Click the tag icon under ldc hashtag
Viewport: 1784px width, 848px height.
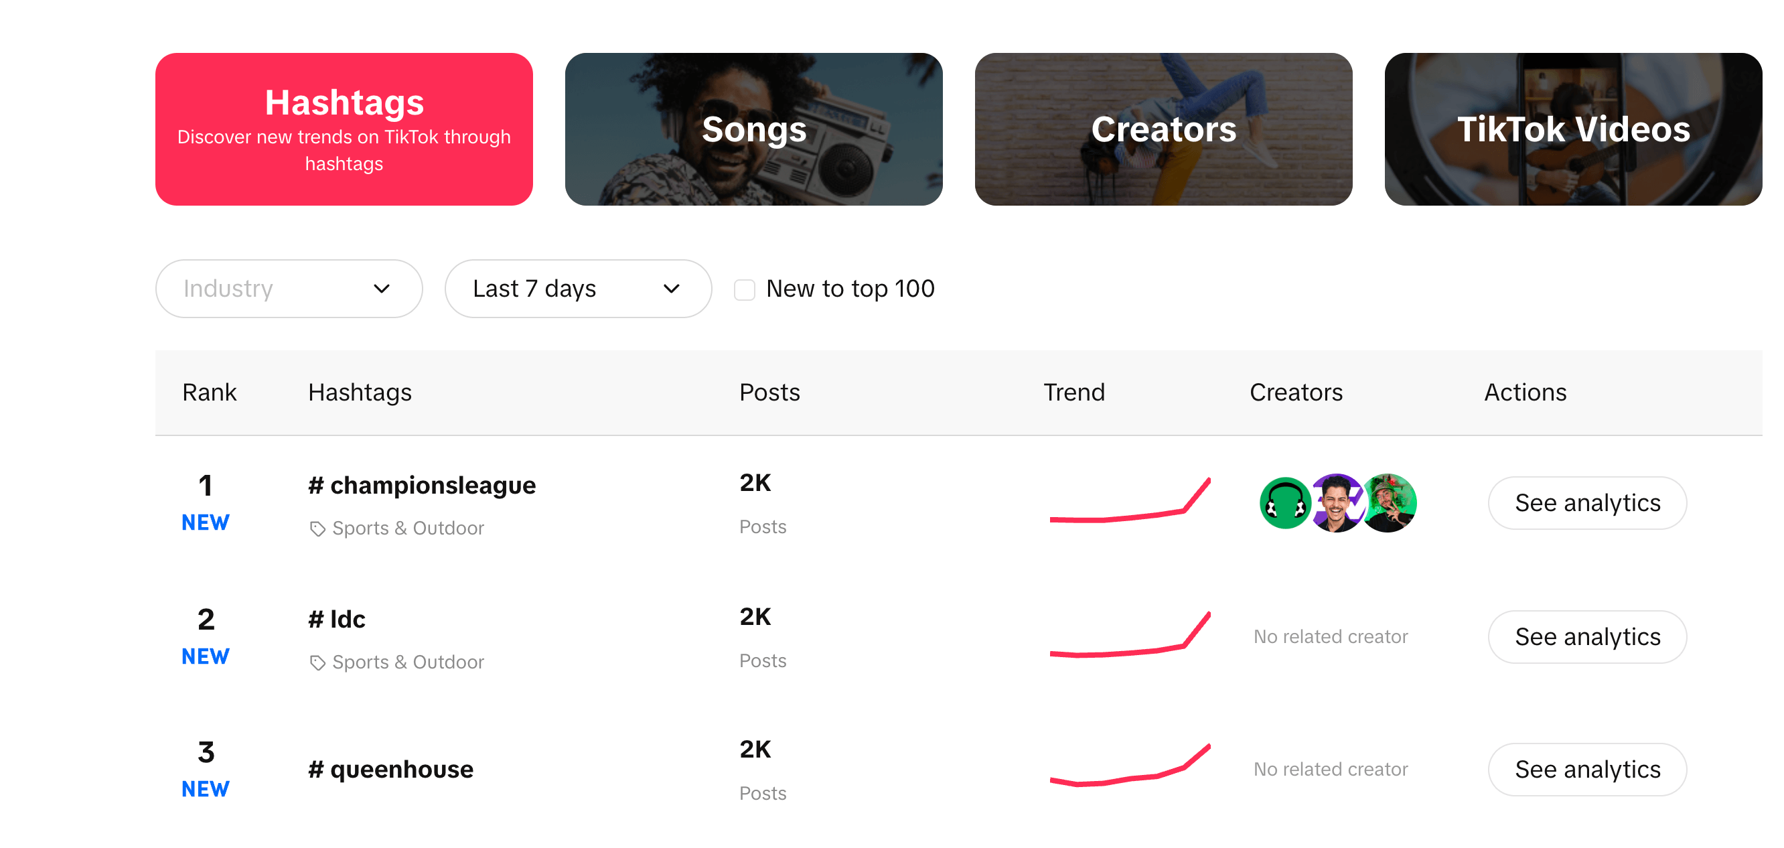317,663
